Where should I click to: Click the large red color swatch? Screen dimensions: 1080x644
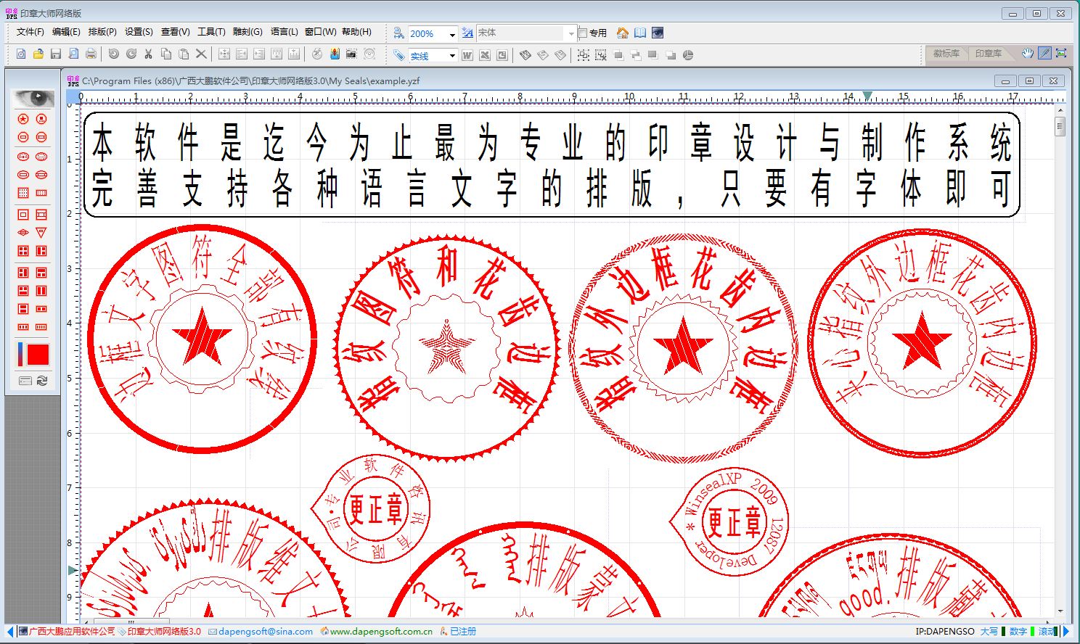(37, 355)
